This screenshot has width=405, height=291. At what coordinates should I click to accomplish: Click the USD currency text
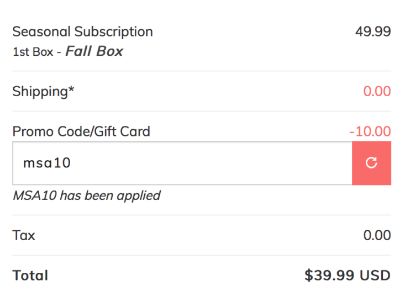point(375,276)
